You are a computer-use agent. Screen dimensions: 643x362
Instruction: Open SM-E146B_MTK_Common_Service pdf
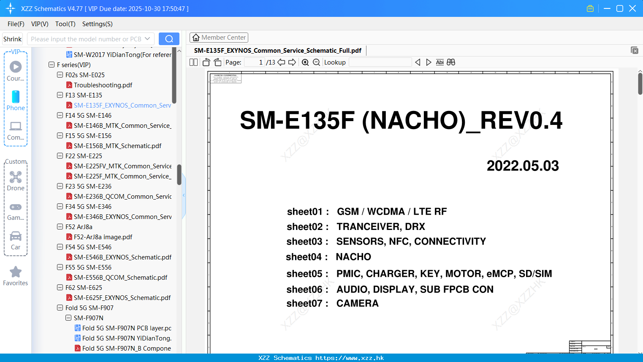click(119, 125)
